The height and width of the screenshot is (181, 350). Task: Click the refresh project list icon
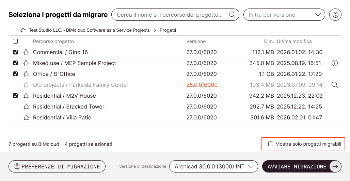tap(335, 15)
